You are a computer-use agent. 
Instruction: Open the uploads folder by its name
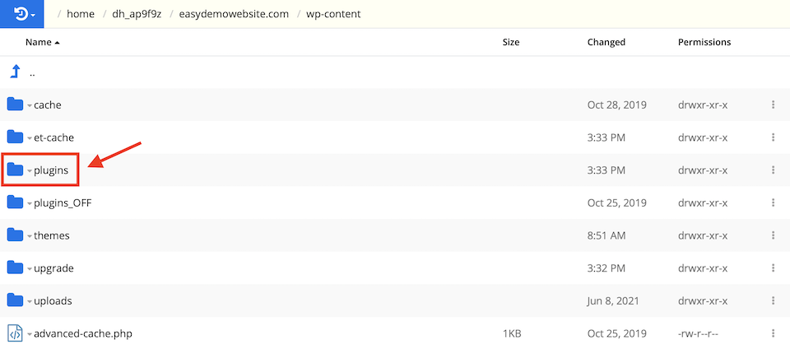click(53, 300)
